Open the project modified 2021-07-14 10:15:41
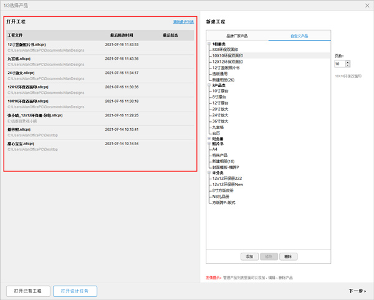374x300 pixels. 100,132
